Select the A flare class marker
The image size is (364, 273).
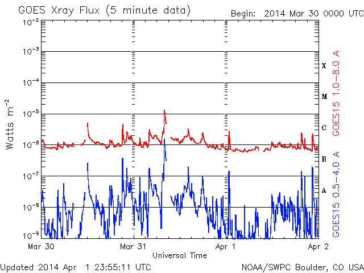coord(324,191)
